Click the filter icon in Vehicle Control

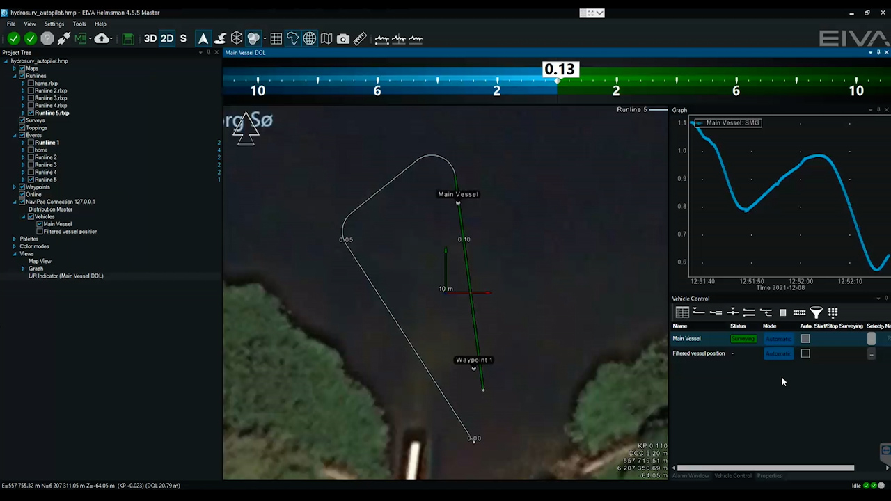tap(816, 312)
